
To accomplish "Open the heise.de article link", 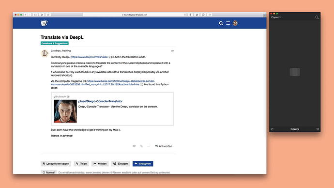I will click(x=103, y=83).
